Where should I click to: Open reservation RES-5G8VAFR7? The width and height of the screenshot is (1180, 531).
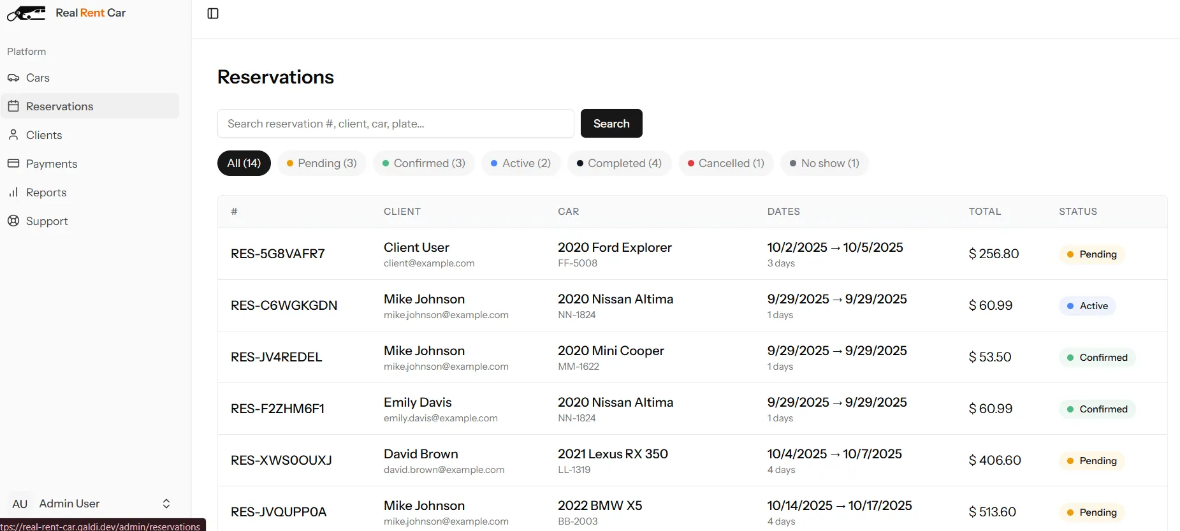(278, 254)
